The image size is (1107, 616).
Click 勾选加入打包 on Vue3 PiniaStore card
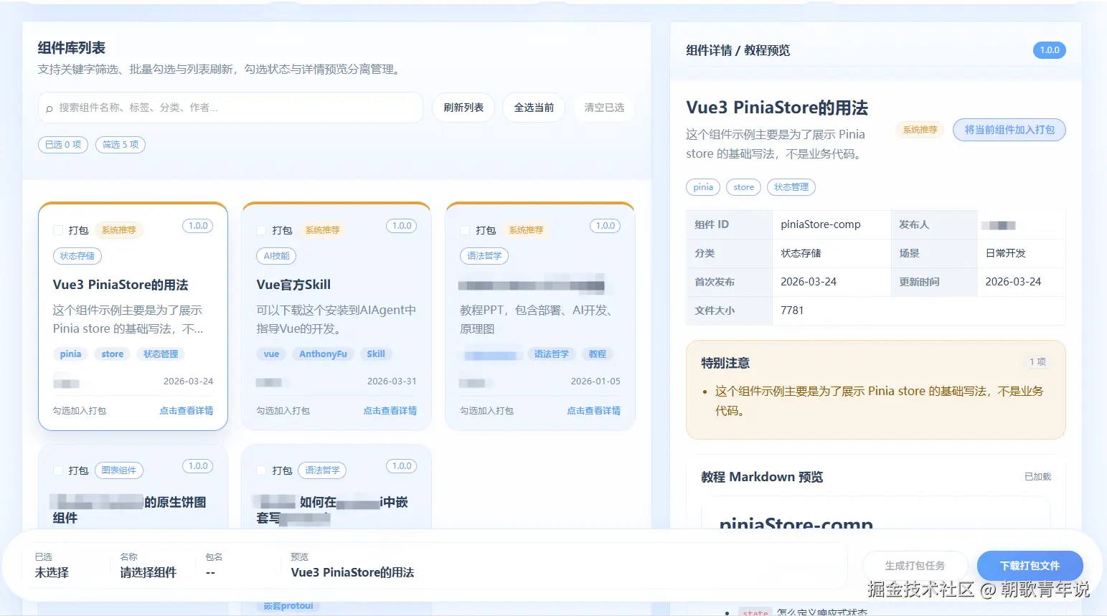pyautogui.click(x=80, y=411)
